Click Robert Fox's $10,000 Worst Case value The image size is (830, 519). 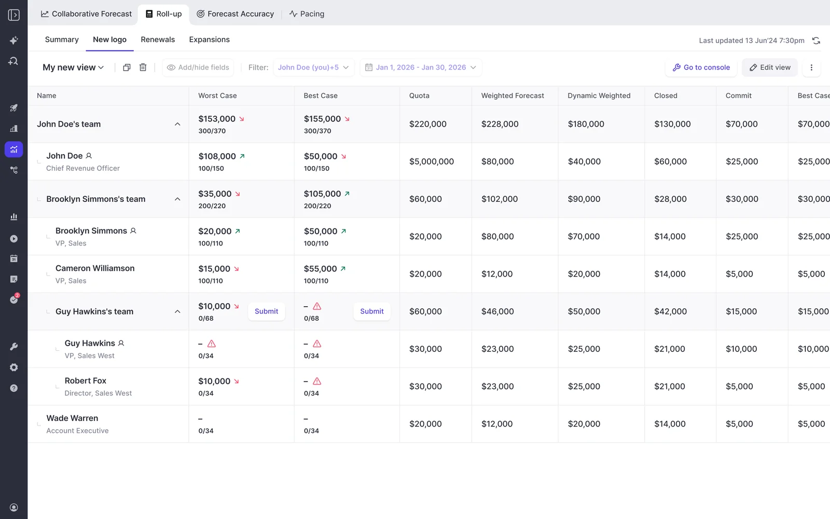(214, 381)
